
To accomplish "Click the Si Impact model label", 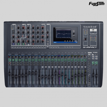I will (x=90, y=47).
